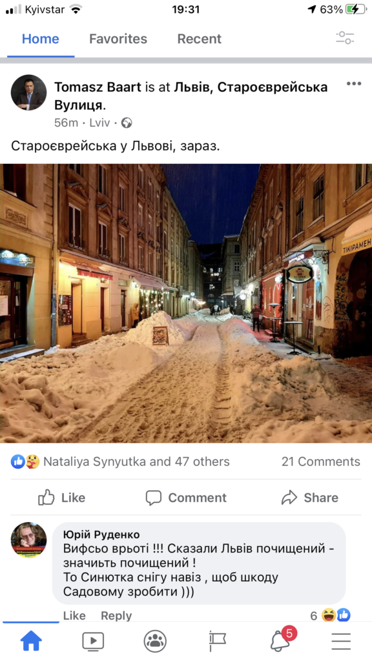The image size is (372, 661).
Task: Like Юрій Руденко's comment
Action: pos(74,615)
